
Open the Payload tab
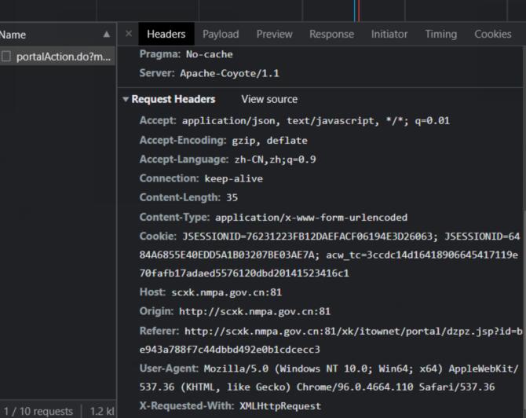(221, 35)
